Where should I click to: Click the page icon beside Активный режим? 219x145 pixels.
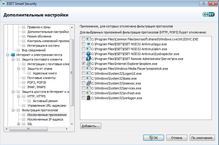click(x=29, y=101)
